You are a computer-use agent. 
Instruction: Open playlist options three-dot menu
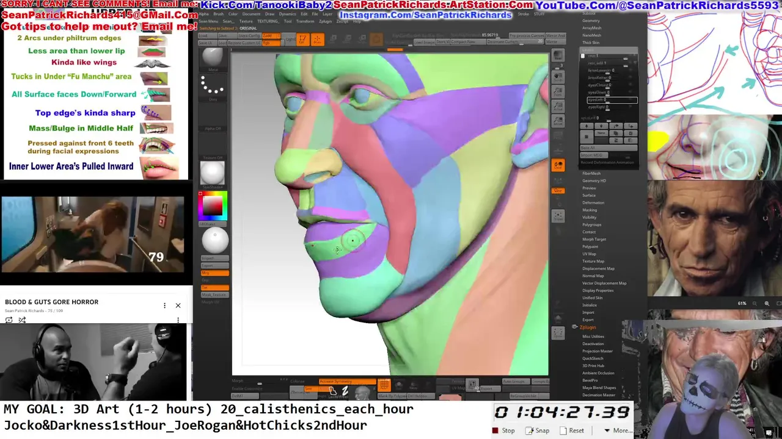click(x=164, y=305)
